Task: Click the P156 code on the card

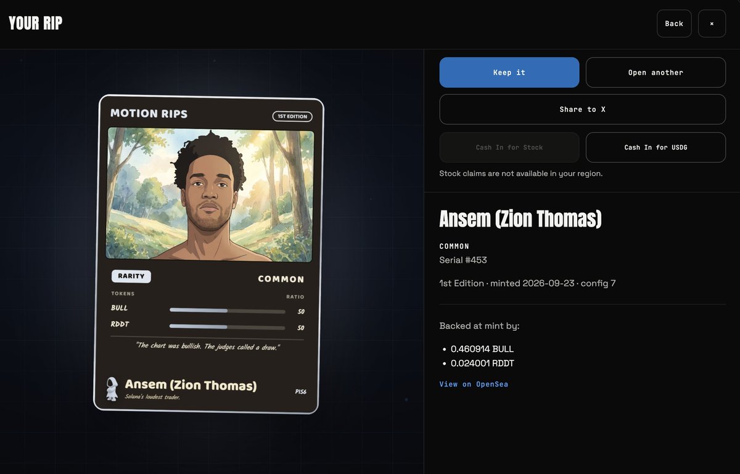Action: click(301, 392)
